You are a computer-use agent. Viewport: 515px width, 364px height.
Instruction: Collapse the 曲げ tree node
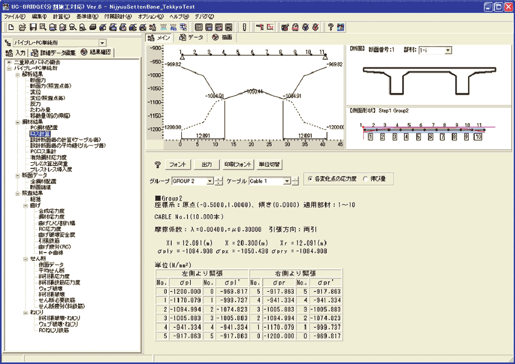pos(26,206)
